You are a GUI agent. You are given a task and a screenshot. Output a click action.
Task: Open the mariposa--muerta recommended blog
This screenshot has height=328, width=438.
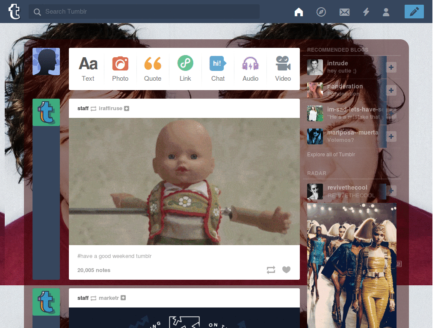[x=353, y=132]
